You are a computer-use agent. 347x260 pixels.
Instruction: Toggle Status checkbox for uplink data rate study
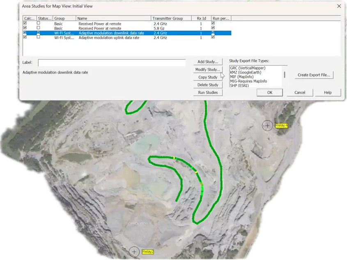pos(39,37)
